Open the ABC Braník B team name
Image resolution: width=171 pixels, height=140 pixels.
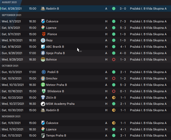[x=55, y=47]
